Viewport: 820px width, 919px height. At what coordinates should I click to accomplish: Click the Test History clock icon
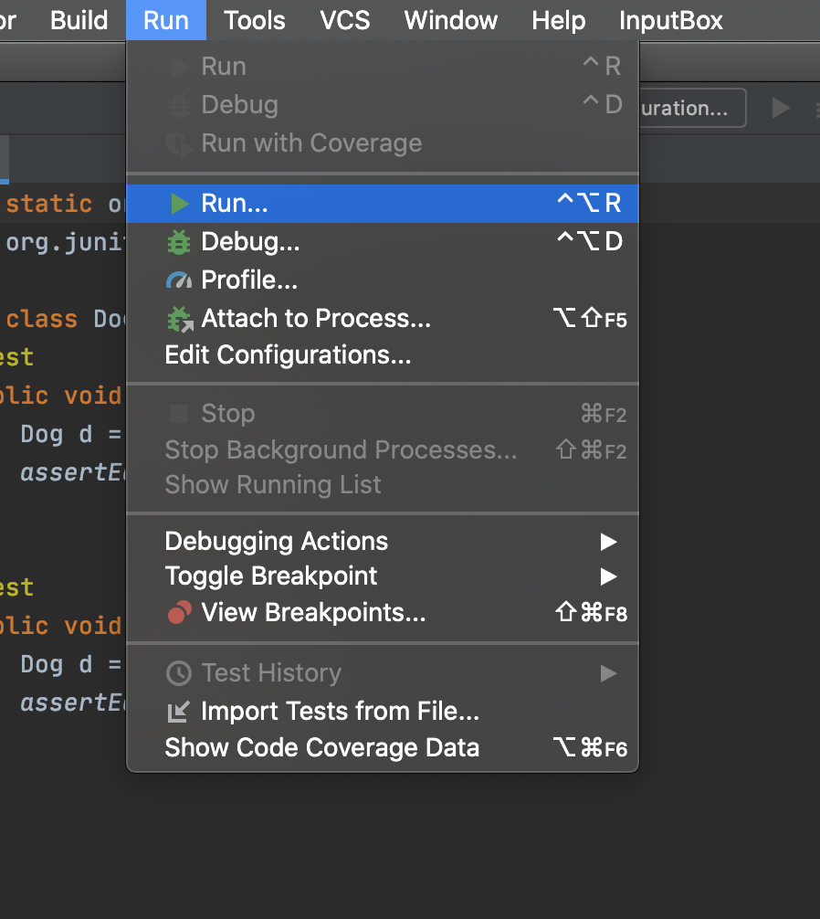[179, 673]
